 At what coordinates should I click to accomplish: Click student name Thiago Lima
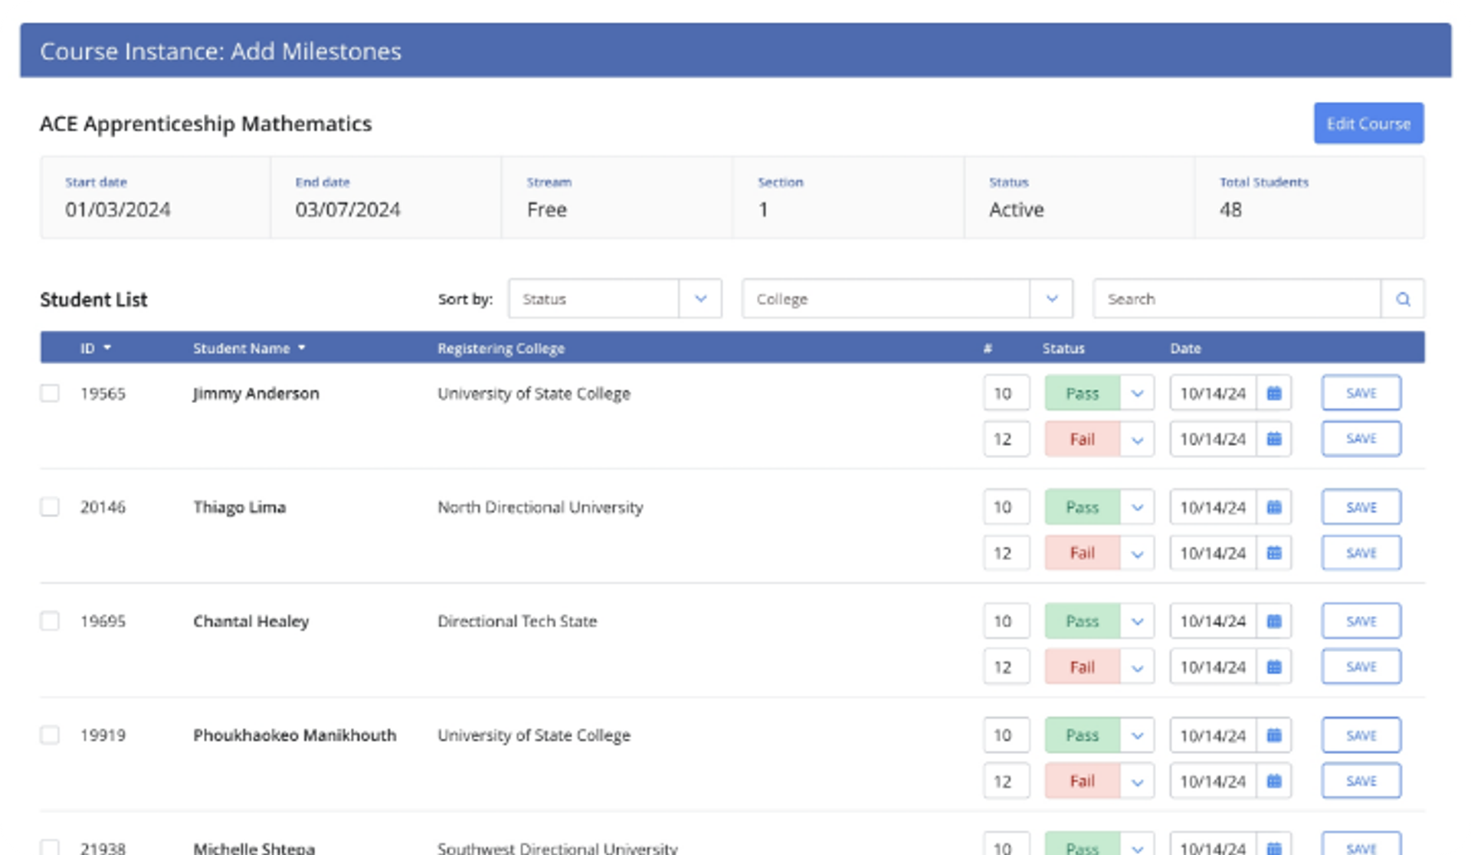pos(239,507)
